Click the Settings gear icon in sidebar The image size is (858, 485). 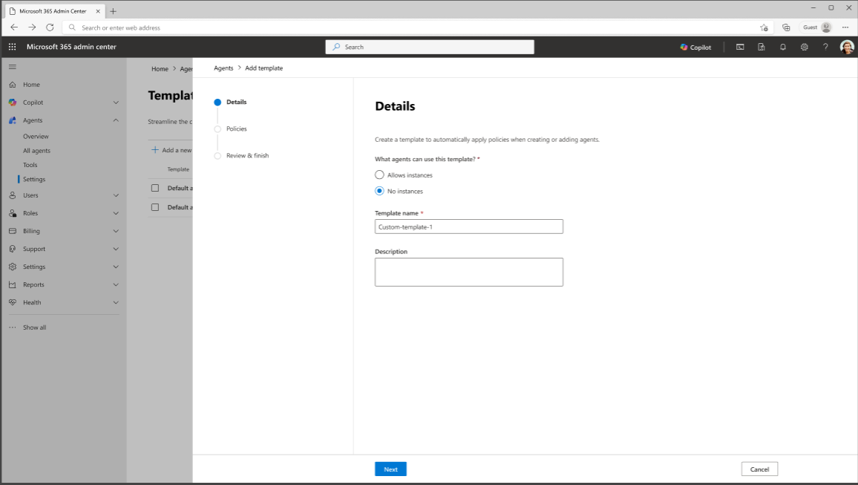tap(13, 267)
